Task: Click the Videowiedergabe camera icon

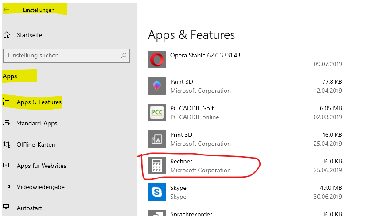Action: 6,186
